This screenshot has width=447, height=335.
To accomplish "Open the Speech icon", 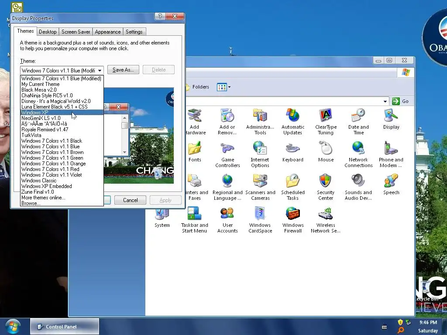I will 391,185.
